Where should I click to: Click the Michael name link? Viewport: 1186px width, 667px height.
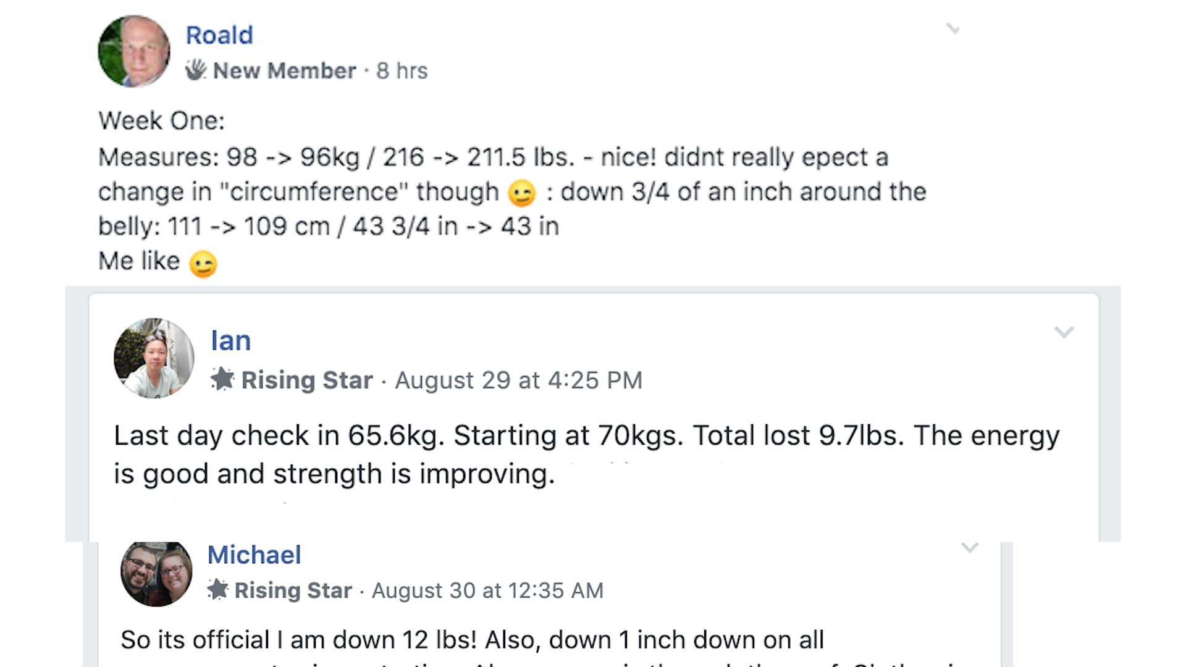[x=254, y=555]
